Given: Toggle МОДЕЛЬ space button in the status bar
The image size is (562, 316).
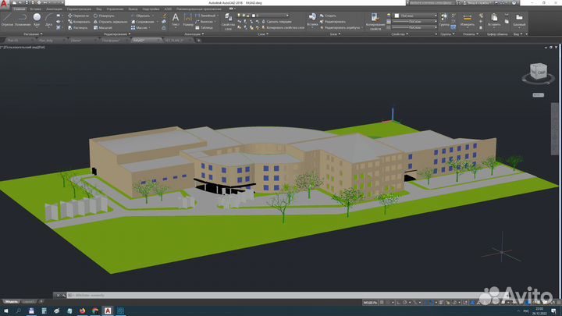Looking at the screenshot, I should point(370,303).
